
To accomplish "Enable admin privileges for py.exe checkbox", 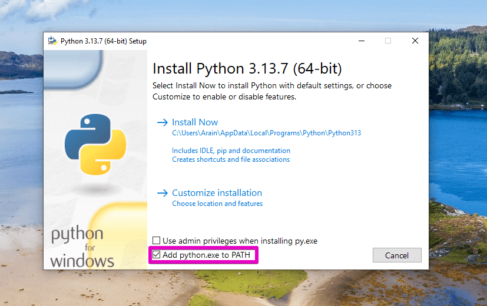I will point(156,241).
